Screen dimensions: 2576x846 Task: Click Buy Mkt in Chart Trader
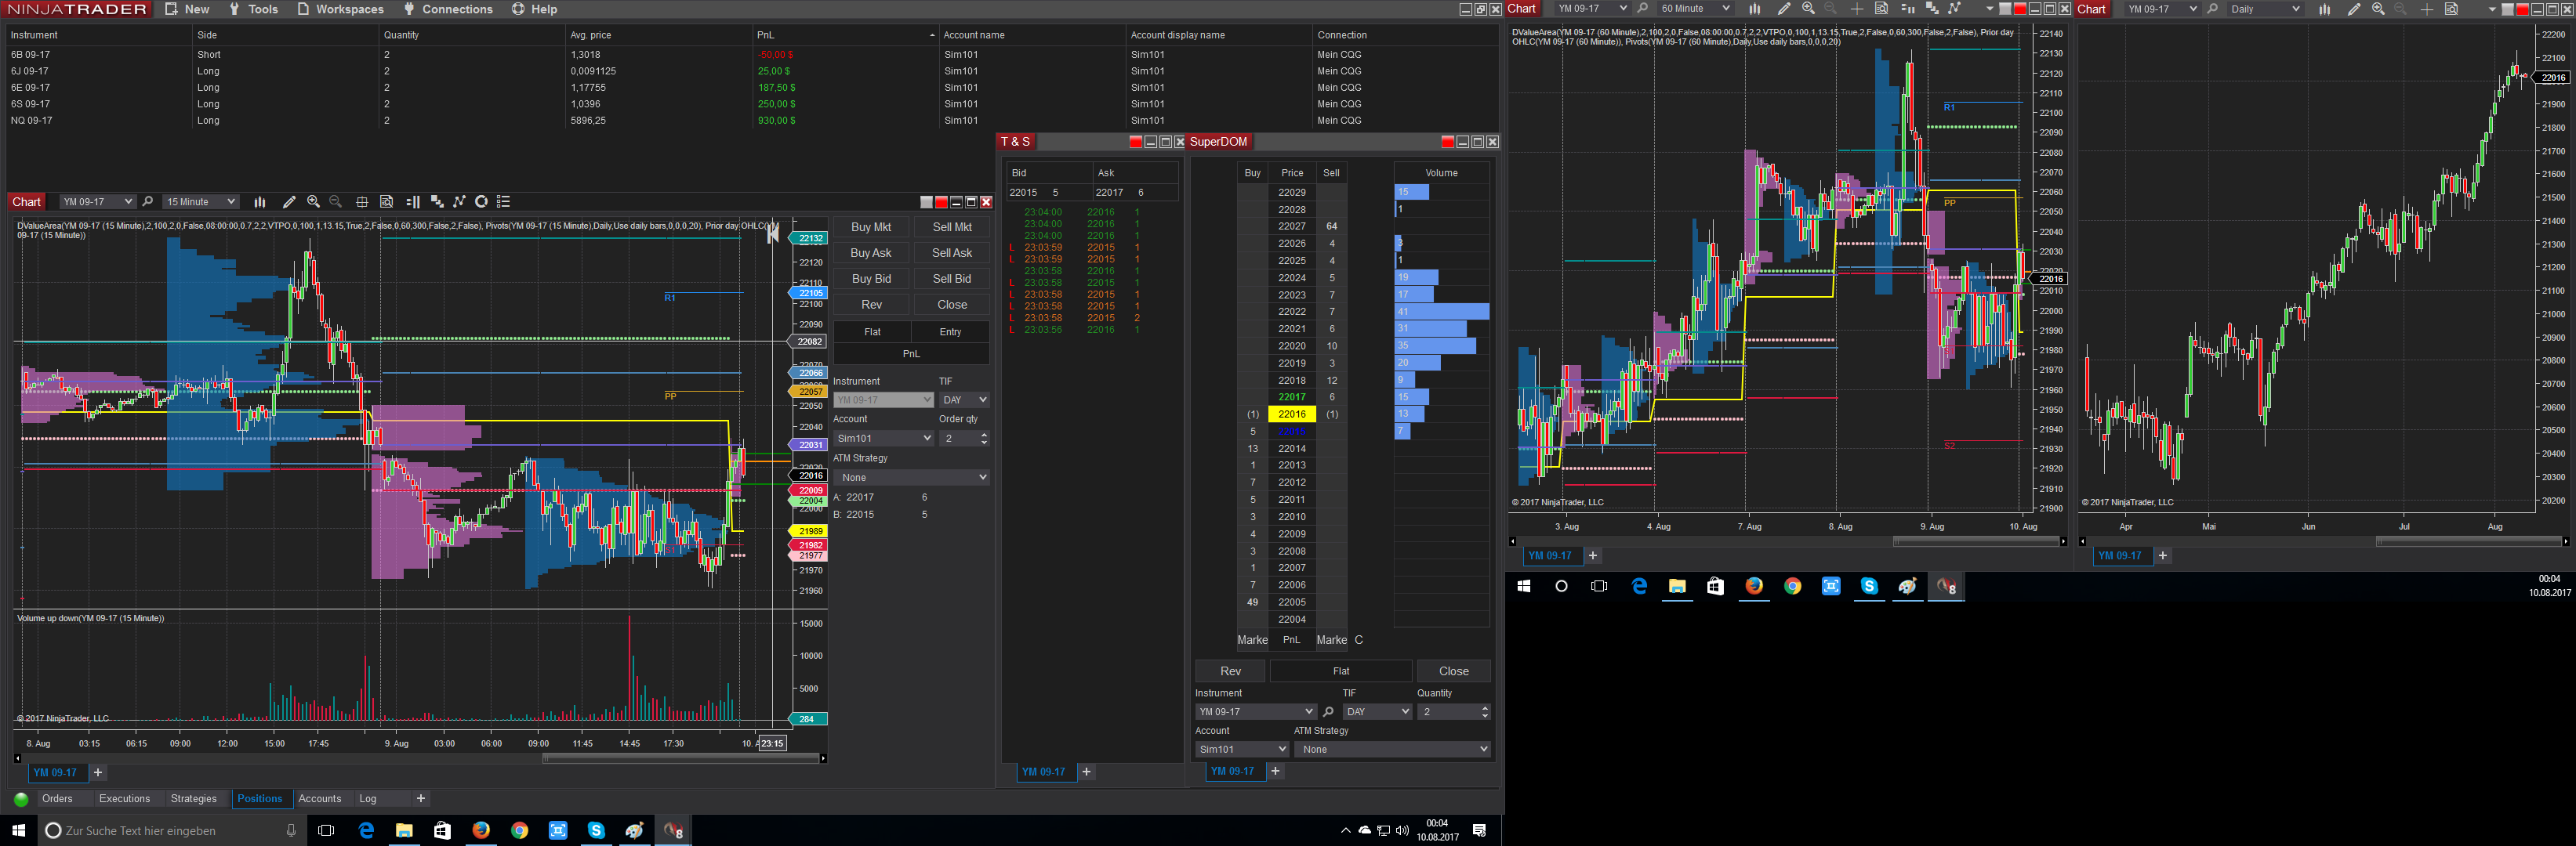871,228
